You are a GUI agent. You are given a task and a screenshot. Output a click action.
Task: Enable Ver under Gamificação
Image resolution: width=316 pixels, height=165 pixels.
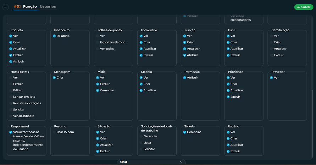coord(271,36)
